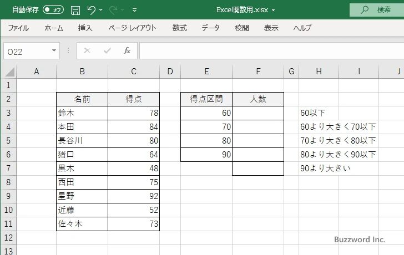The width and height of the screenshot is (404, 255).
Task: Switch to the 校閲 tab
Action: coord(242,28)
